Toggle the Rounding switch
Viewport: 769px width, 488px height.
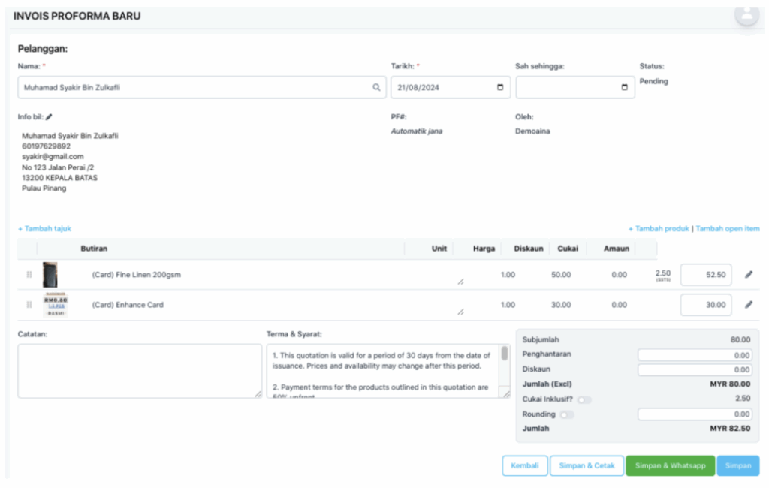click(567, 415)
